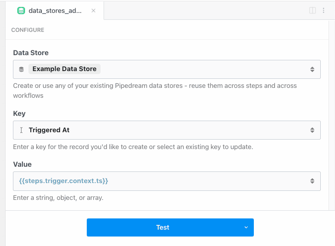Click the Key field label
Image resolution: width=335 pixels, height=246 pixels.
19,114
